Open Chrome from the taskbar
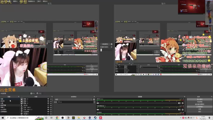This screenshot has width=213, height=120. (x=57, y=118)
